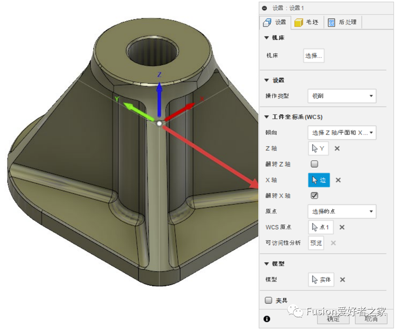The width and height of the screenshot is (399, 329).
Task: Click the info icon at panel bottom
Action: [267, 319]
